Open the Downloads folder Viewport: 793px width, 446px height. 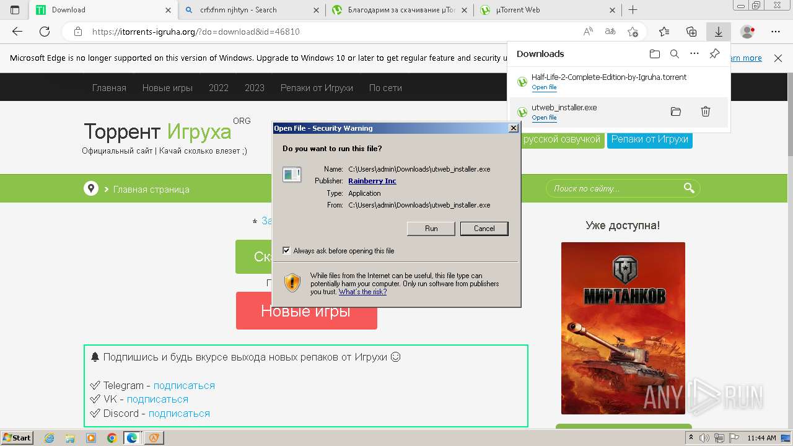(655, 54)
